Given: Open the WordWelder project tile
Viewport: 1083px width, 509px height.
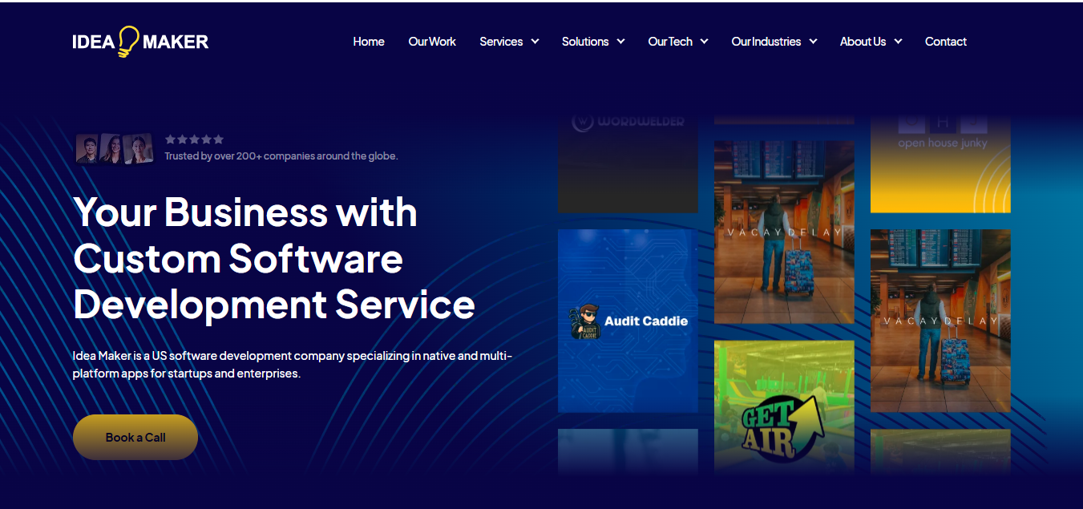Looking at the screenshot, I should 628,164.
